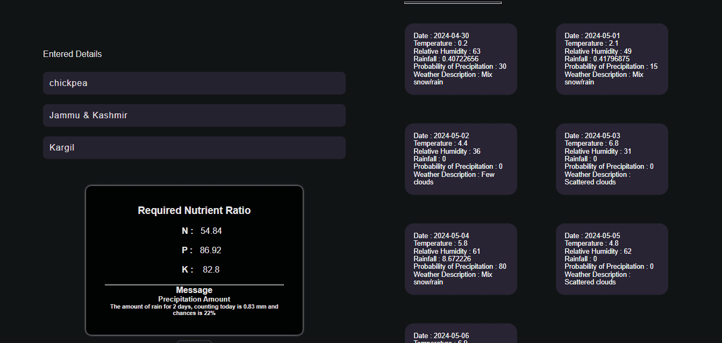The image size is (722, 343).
Task: Click Relative Humidity : 62 text
Action: (598, 252)
